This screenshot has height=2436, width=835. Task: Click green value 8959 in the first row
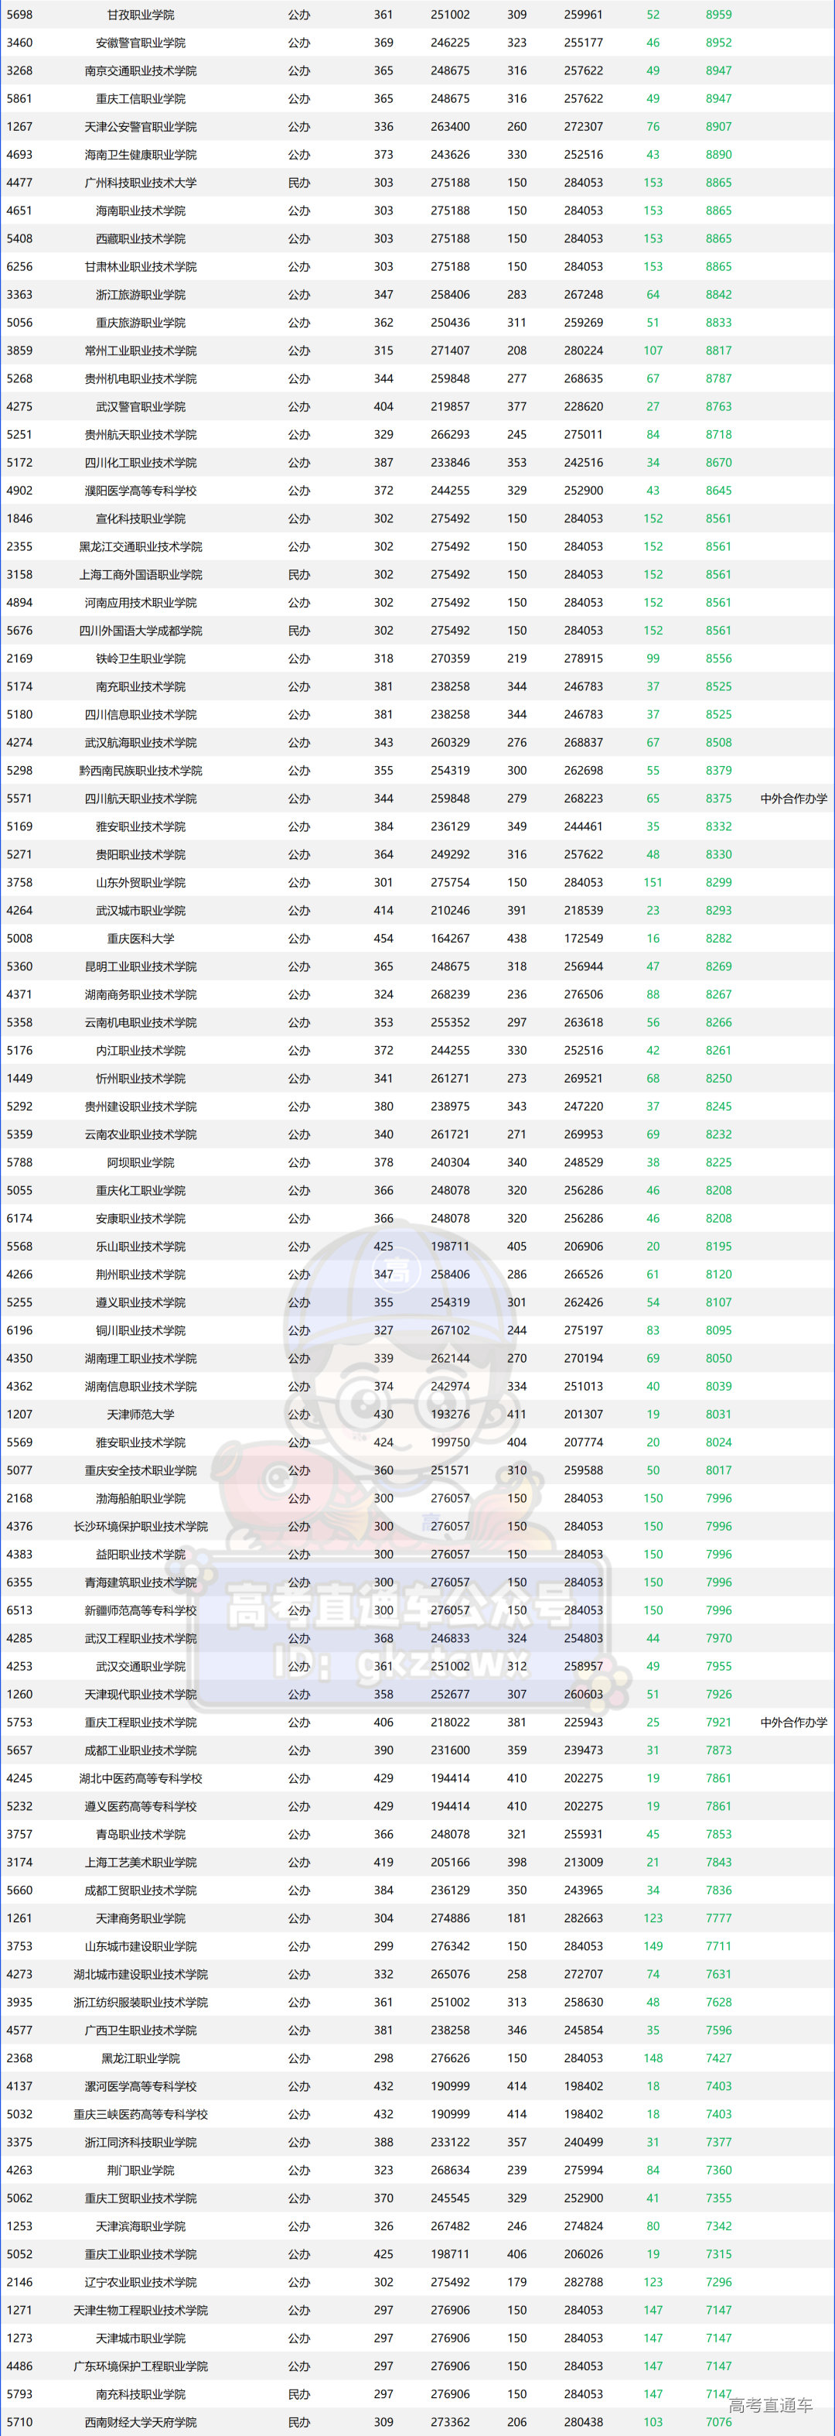click(718, 15)
